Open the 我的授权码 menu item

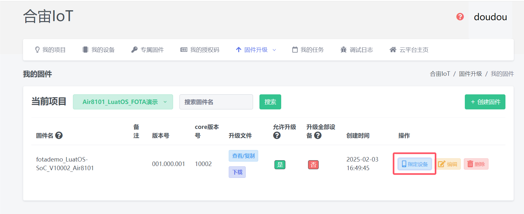point(200,50)
